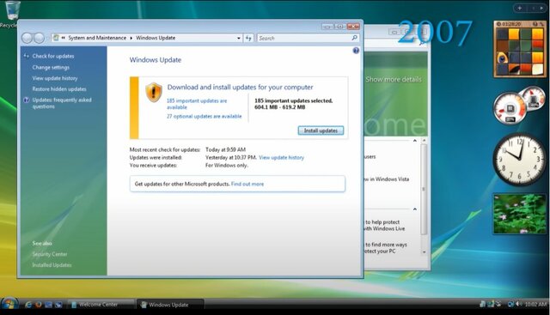550x315 pixels.
Task: Open Security Center under See also
Action: coord(50,254)
